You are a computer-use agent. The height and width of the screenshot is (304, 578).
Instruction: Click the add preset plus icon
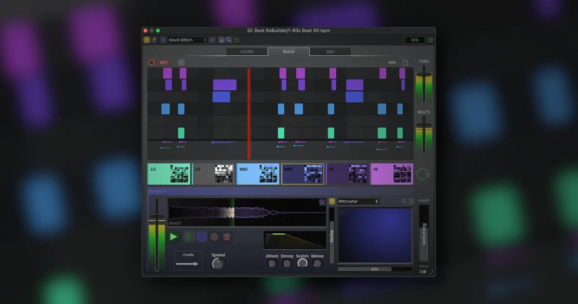pyautogui.click(x=222, y=40)
